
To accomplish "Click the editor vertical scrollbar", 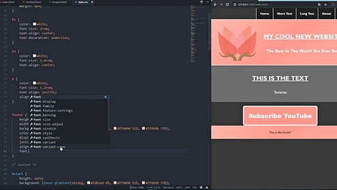I will pos(210,32).
